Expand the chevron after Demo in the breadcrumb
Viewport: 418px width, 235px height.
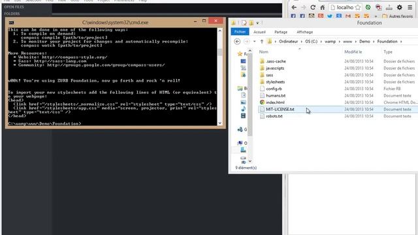point(374,42)
